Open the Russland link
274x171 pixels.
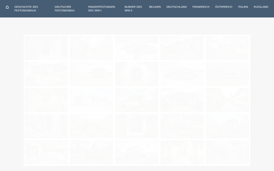tap(261, 7)
